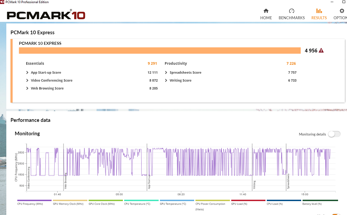Click the Essentials score 9 291
Image resolution: width=347 pixels, height=215 pixels.
click(152, 63)
